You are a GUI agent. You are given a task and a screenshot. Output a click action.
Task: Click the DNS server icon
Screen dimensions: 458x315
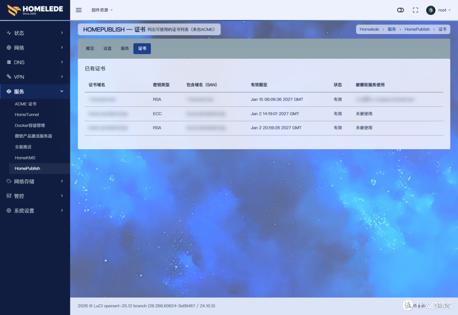coord(9,62)
